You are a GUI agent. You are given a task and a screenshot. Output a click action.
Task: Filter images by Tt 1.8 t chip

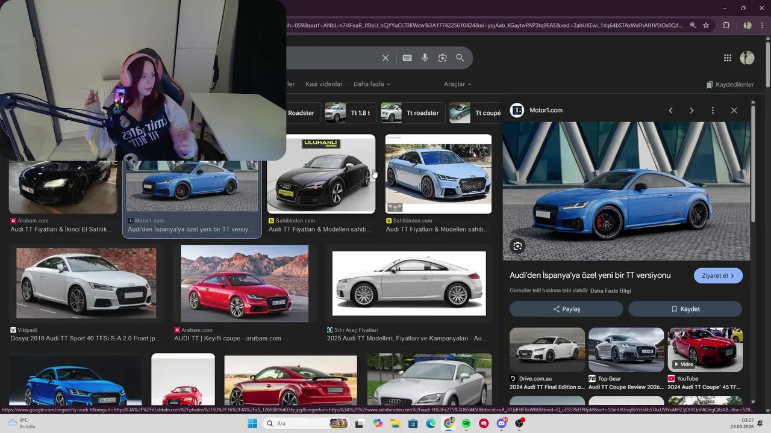(x=349, y=113)
